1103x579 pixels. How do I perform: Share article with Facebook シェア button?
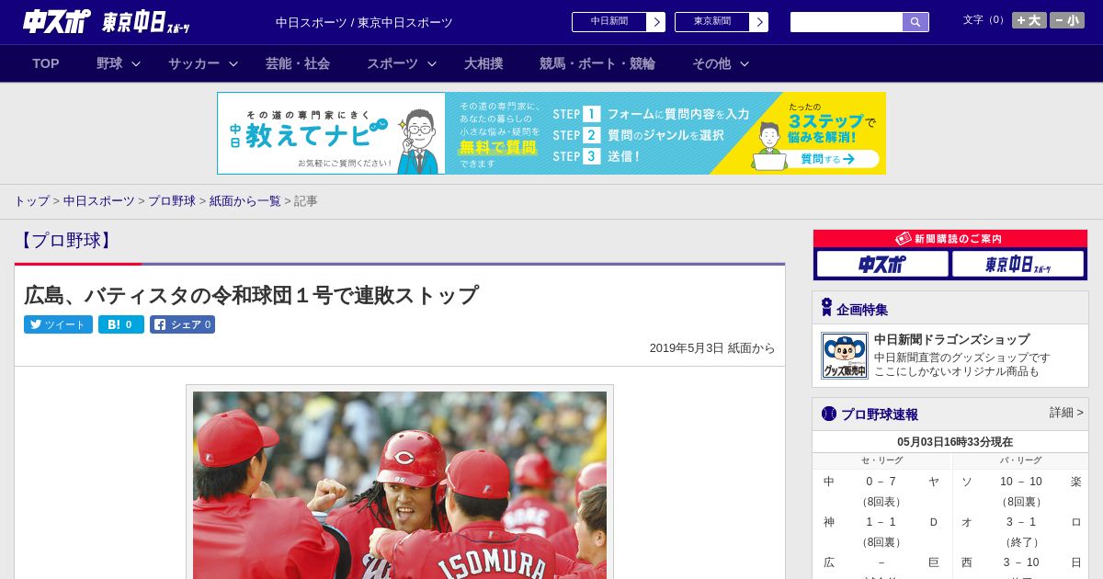tap(182, 324)
